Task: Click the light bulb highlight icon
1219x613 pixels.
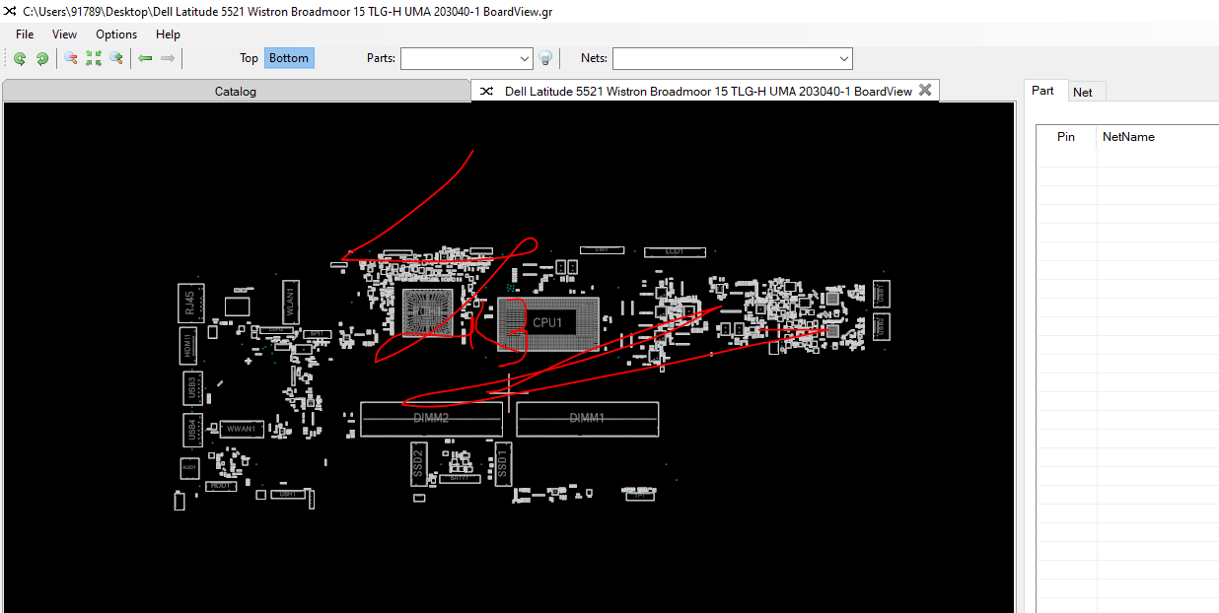Action: point(545,59)
